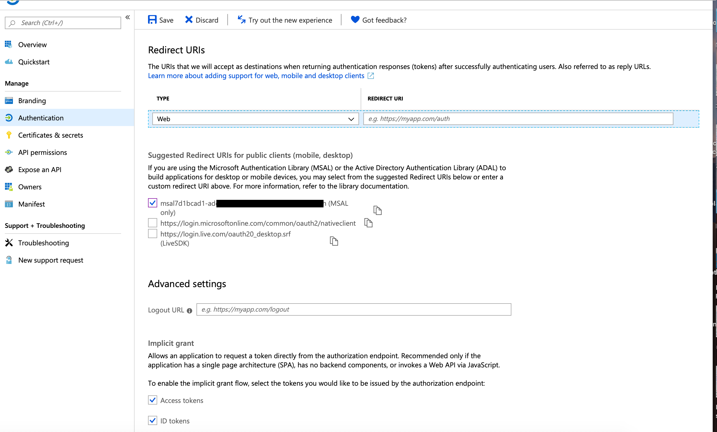The image size is (717, 432).
Task: Click inside the Logout URL field
Action: click(353, 309)
